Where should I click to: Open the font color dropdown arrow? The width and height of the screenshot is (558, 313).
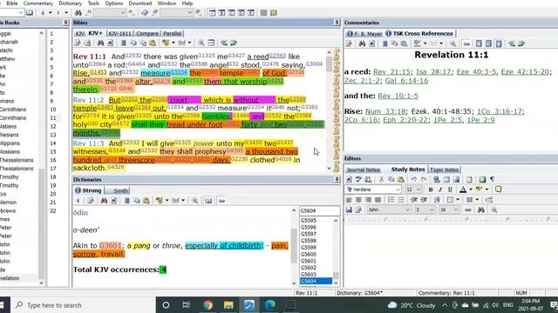(471, 190)
